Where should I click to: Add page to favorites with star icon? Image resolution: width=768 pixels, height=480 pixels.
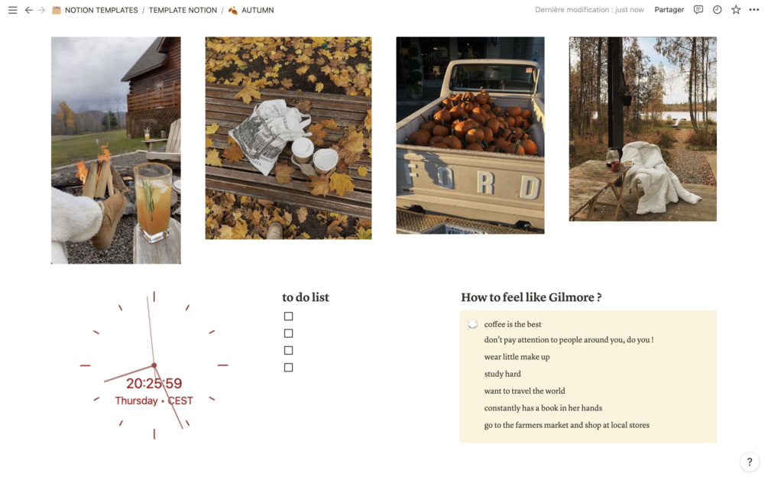click(x=736, y=10)
